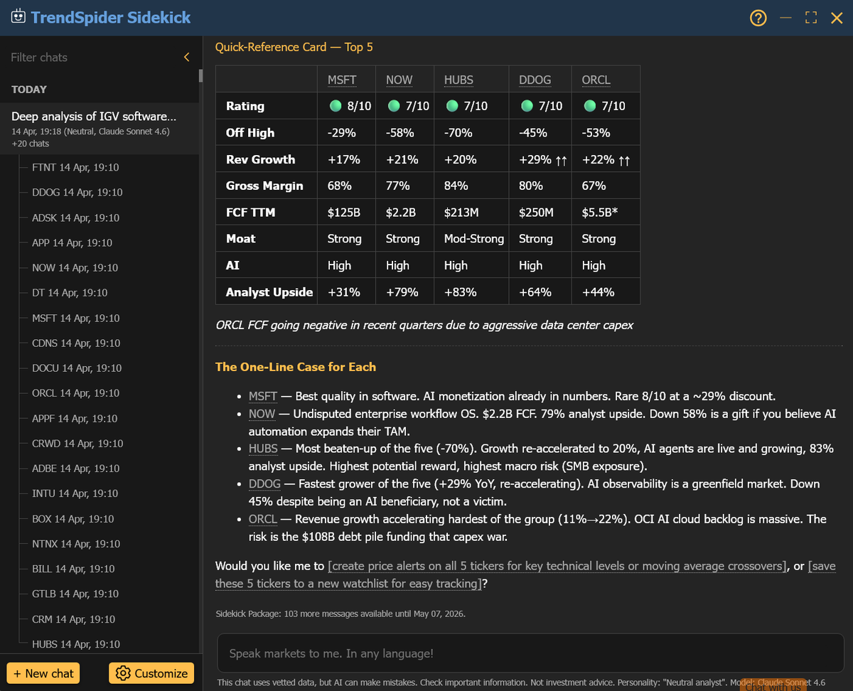This screenshot has width=853, height=691.
Task: Click ORCL link in one-line case list
Action: click(262, 519)
